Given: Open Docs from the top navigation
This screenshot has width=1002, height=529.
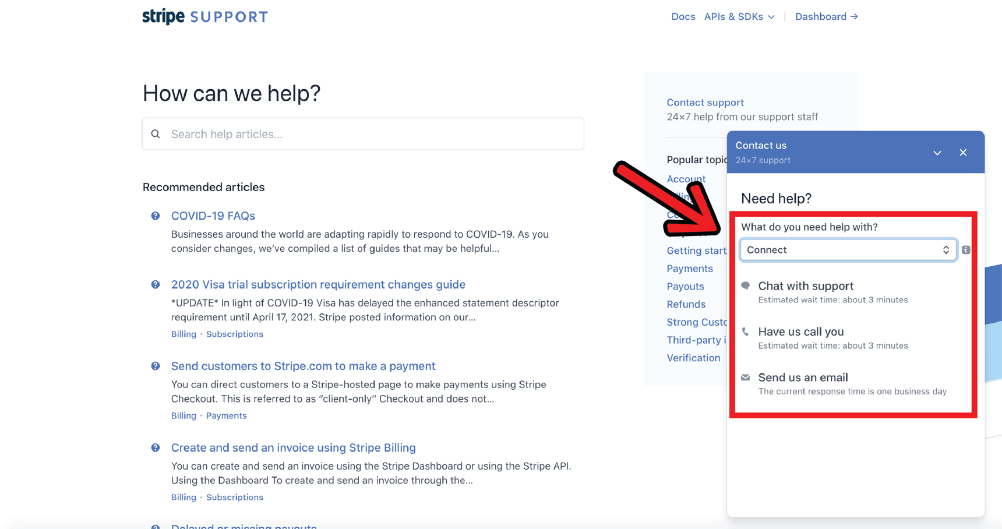Looking at the screenshot, I should click(x=683, y=16).
